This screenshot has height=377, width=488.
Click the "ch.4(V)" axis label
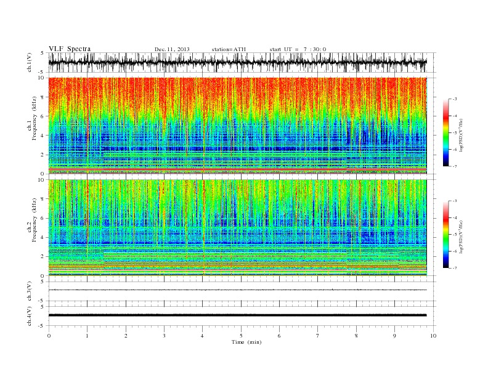30,316
